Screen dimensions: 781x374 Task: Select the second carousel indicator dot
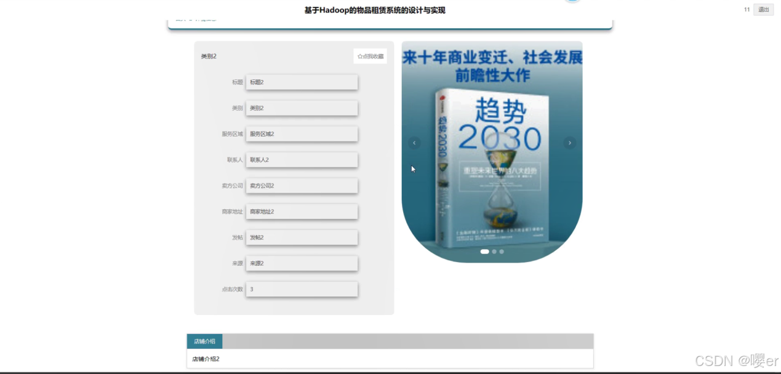[494, 252]
